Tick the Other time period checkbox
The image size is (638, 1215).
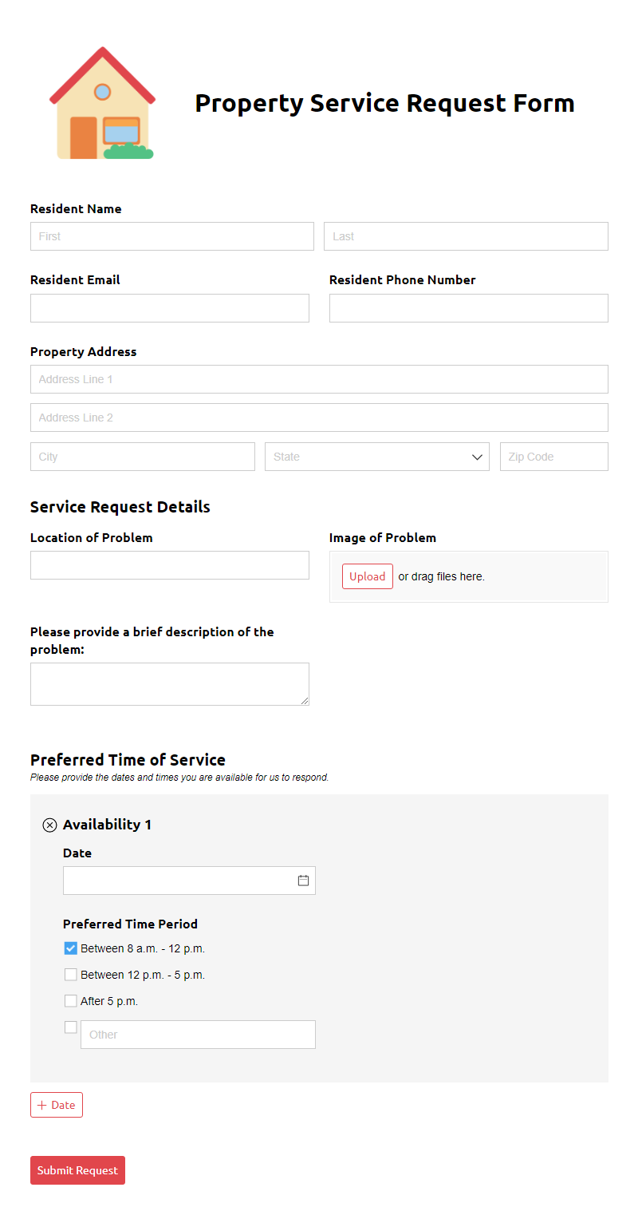pyautogui.click(x=71, y=1027)
